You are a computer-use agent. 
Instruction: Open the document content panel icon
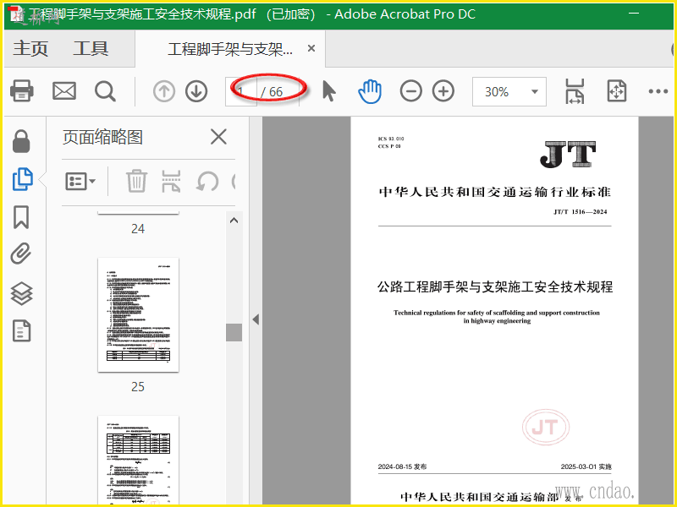tap(22, 330)
